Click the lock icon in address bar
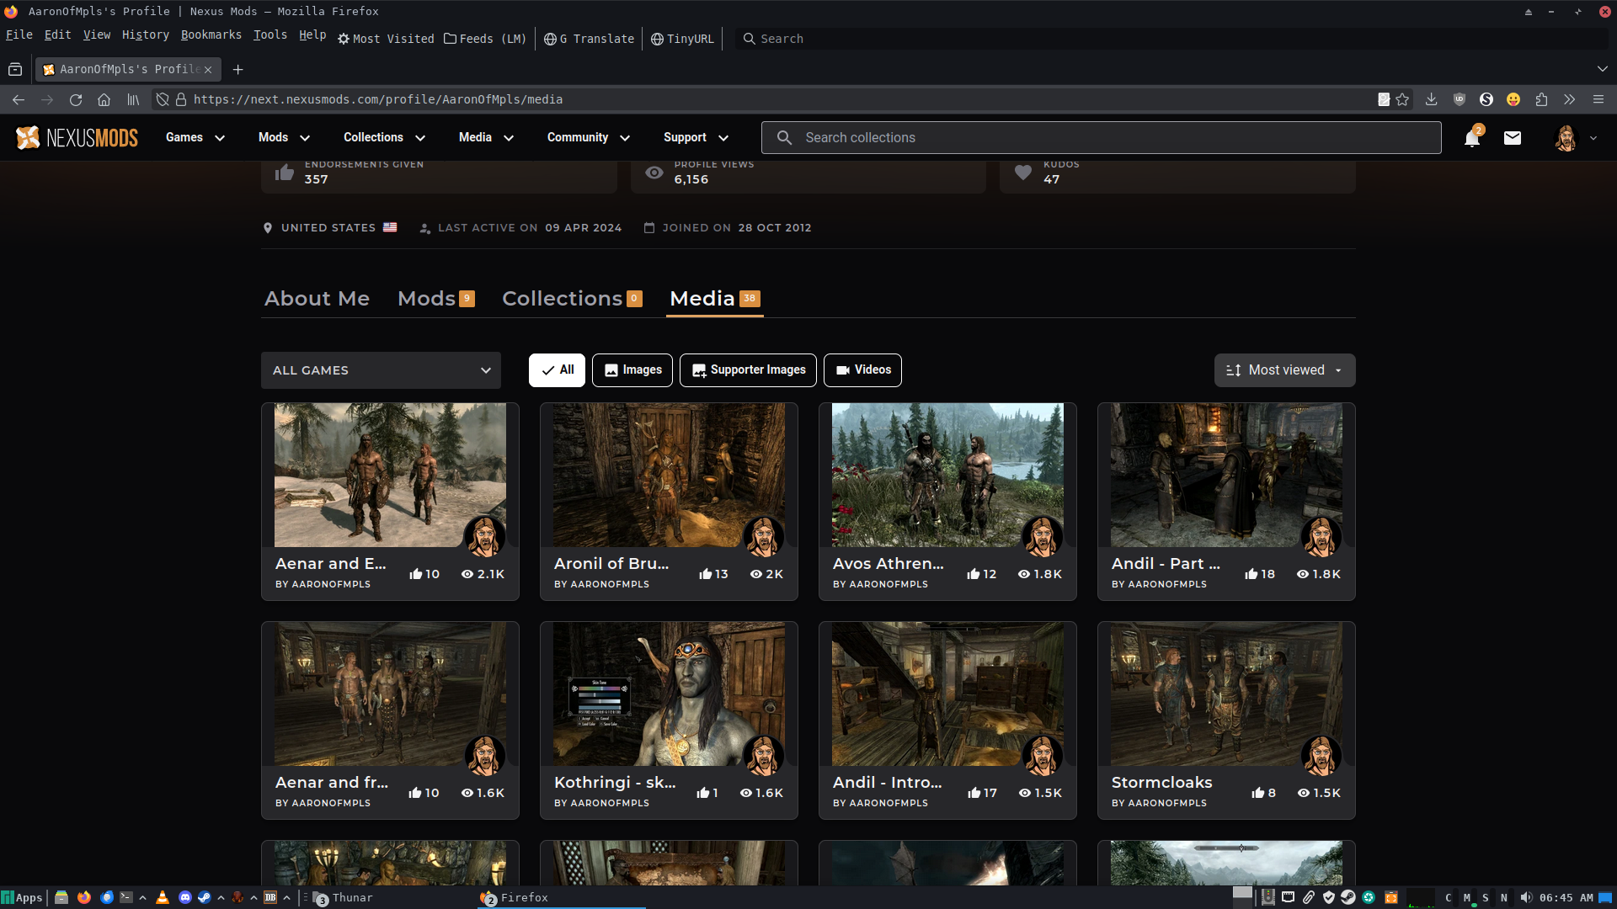 point(180,99)
